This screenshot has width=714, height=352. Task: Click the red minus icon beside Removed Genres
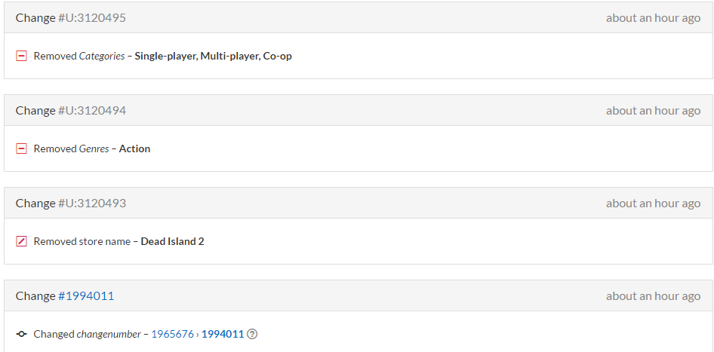tap(22, 148)
